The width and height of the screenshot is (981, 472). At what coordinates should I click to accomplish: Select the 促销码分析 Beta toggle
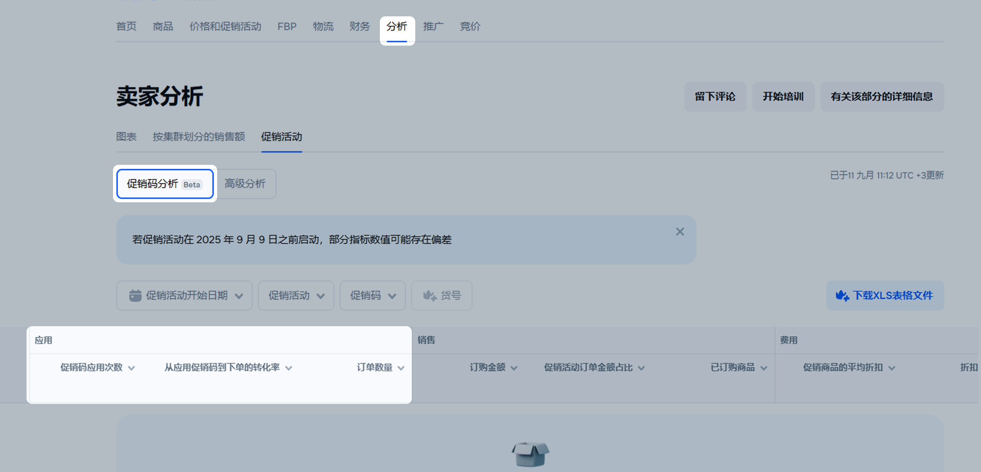click(164, 184)
